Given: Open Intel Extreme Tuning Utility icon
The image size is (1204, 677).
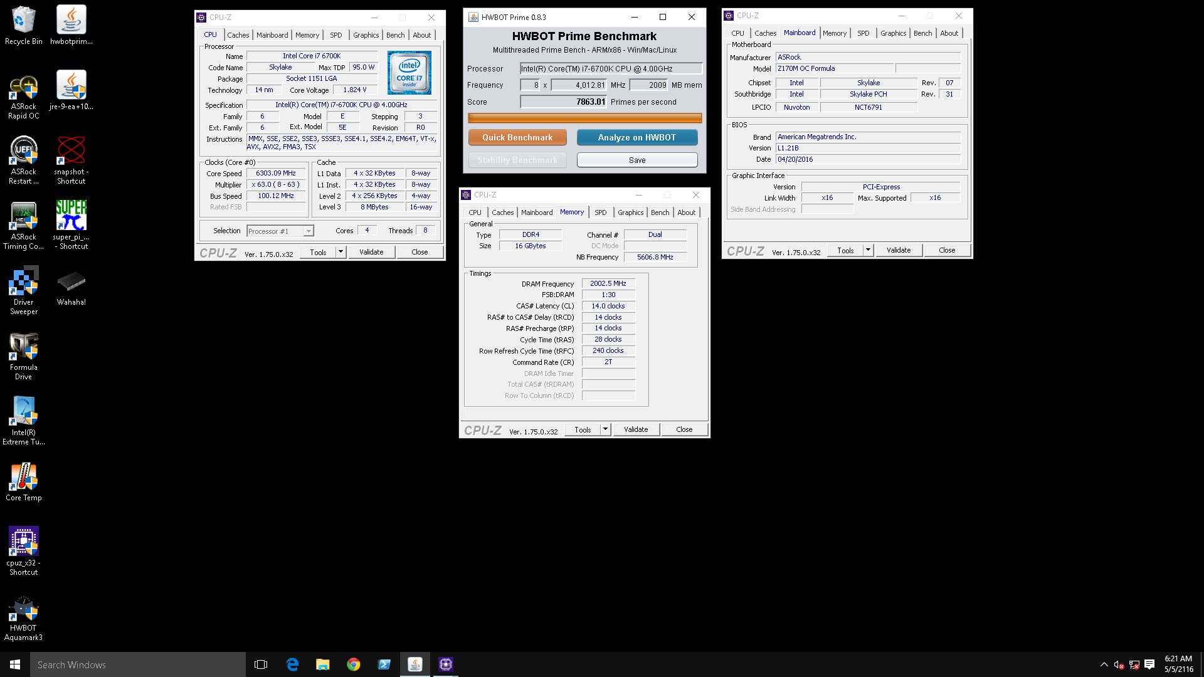Looking at the screenshot, I should coord(24,422).
